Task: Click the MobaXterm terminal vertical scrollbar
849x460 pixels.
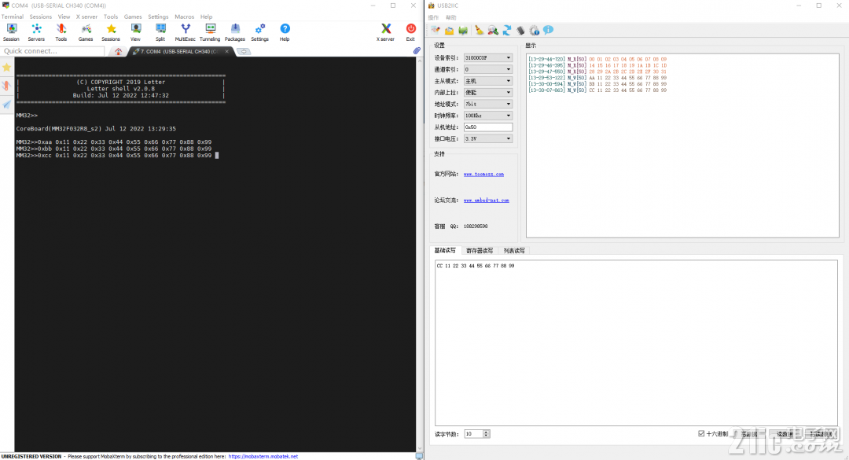Action: (x=420, y=254)
